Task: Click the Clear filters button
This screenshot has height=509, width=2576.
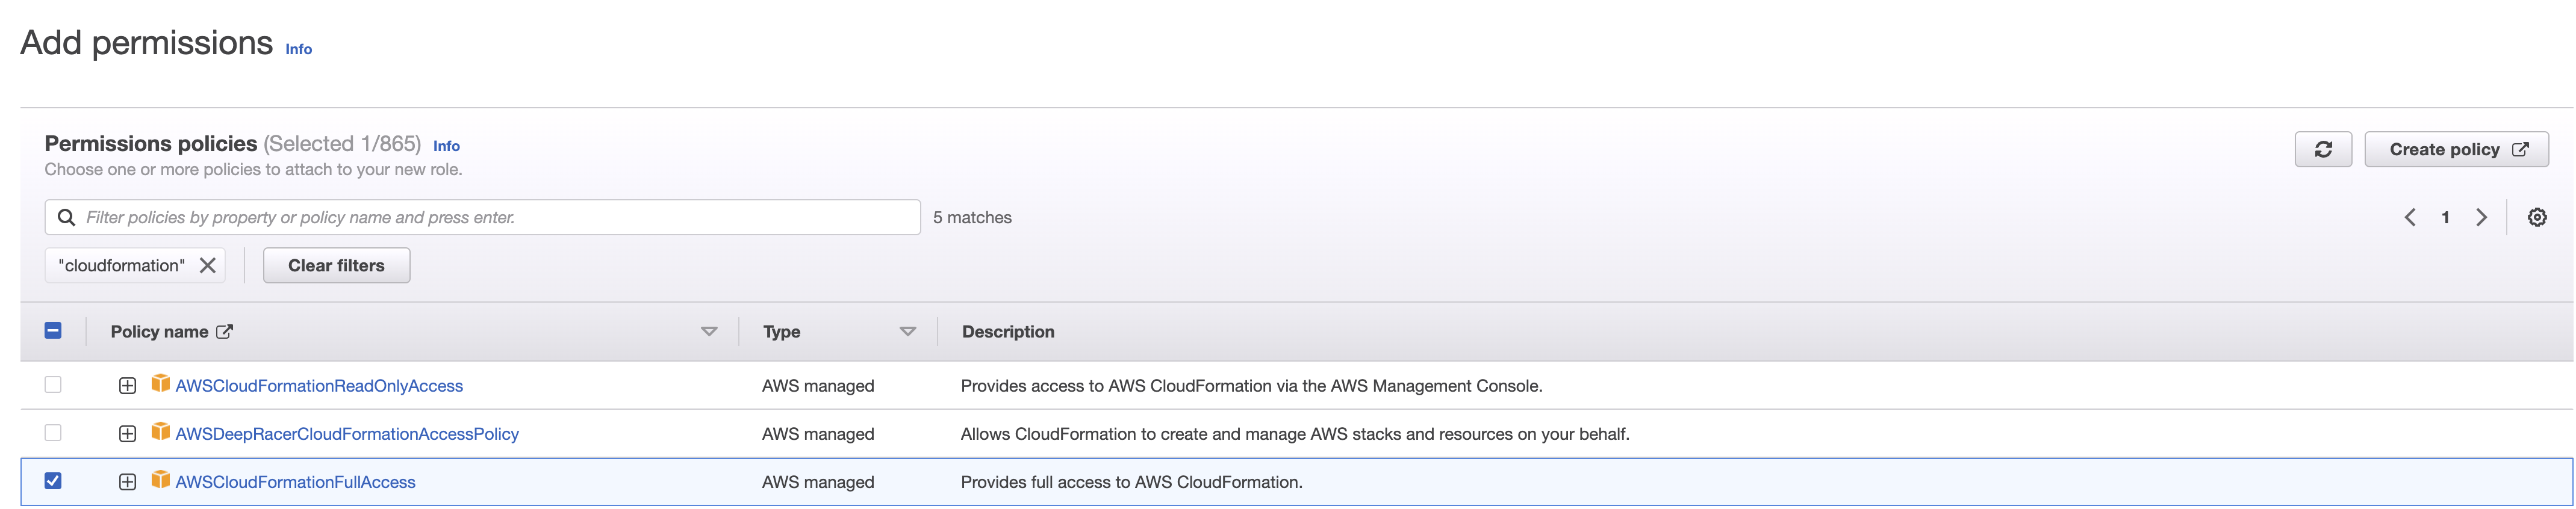Action: 336,265
